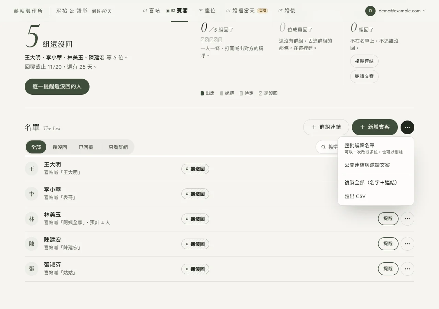Choose 整批編輯名單 from the menu
The height and width of the screenshot is (309, 439).
point(376,148)
